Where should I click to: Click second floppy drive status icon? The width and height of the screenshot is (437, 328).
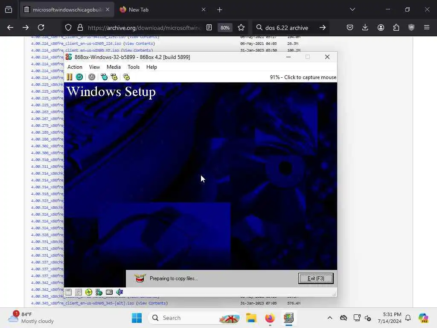pyautogui.click(x=79, y=292)
